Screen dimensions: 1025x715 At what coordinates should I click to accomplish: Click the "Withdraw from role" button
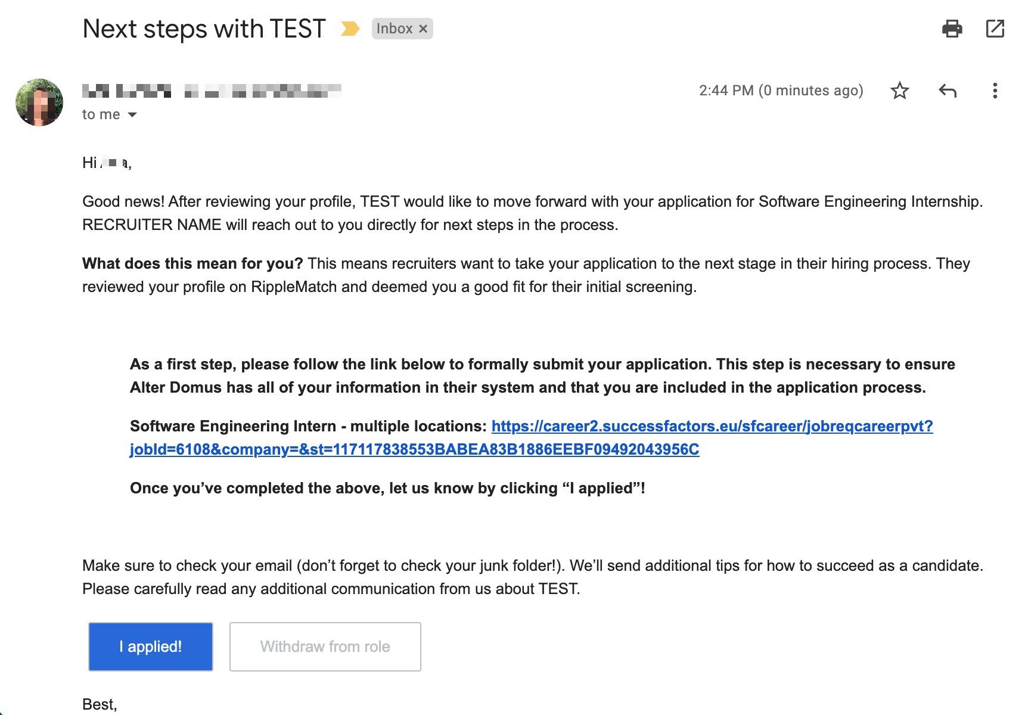click(325, 646)
